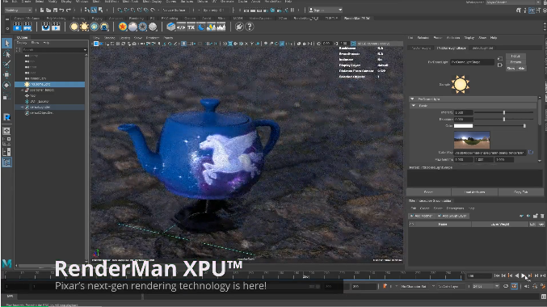Open the Rendering shelf tab
Viewport: 547px width, 307px height.
(x=136, y=18)
